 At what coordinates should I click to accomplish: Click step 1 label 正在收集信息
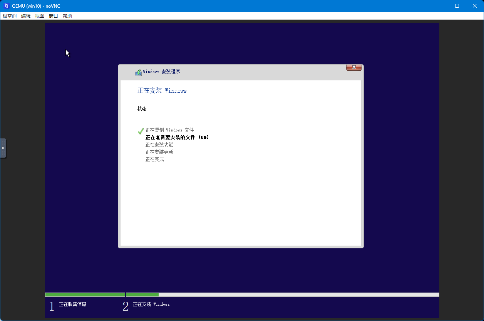tap(72, 304)
